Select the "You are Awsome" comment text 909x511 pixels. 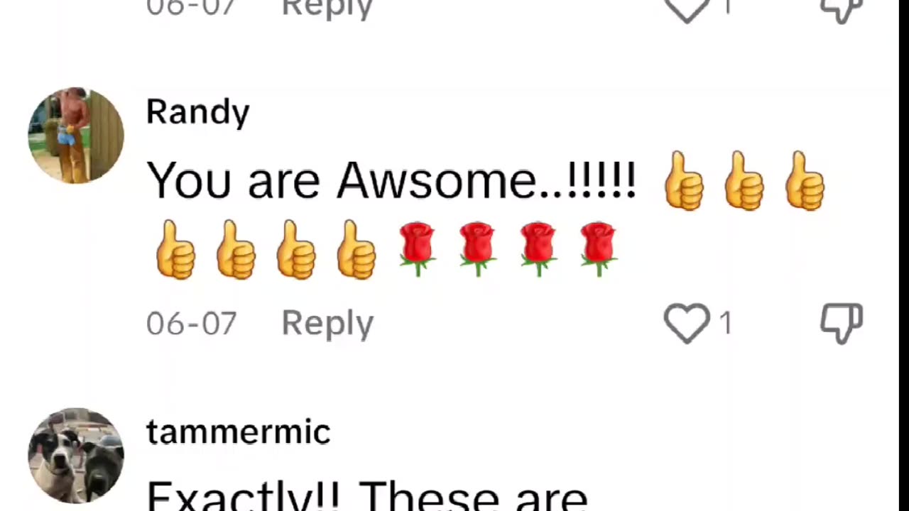click(x=391, y=181)
